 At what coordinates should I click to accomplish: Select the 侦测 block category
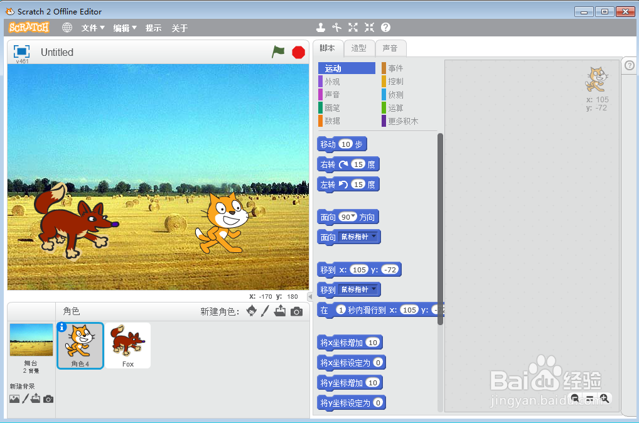tap(409, 95)
